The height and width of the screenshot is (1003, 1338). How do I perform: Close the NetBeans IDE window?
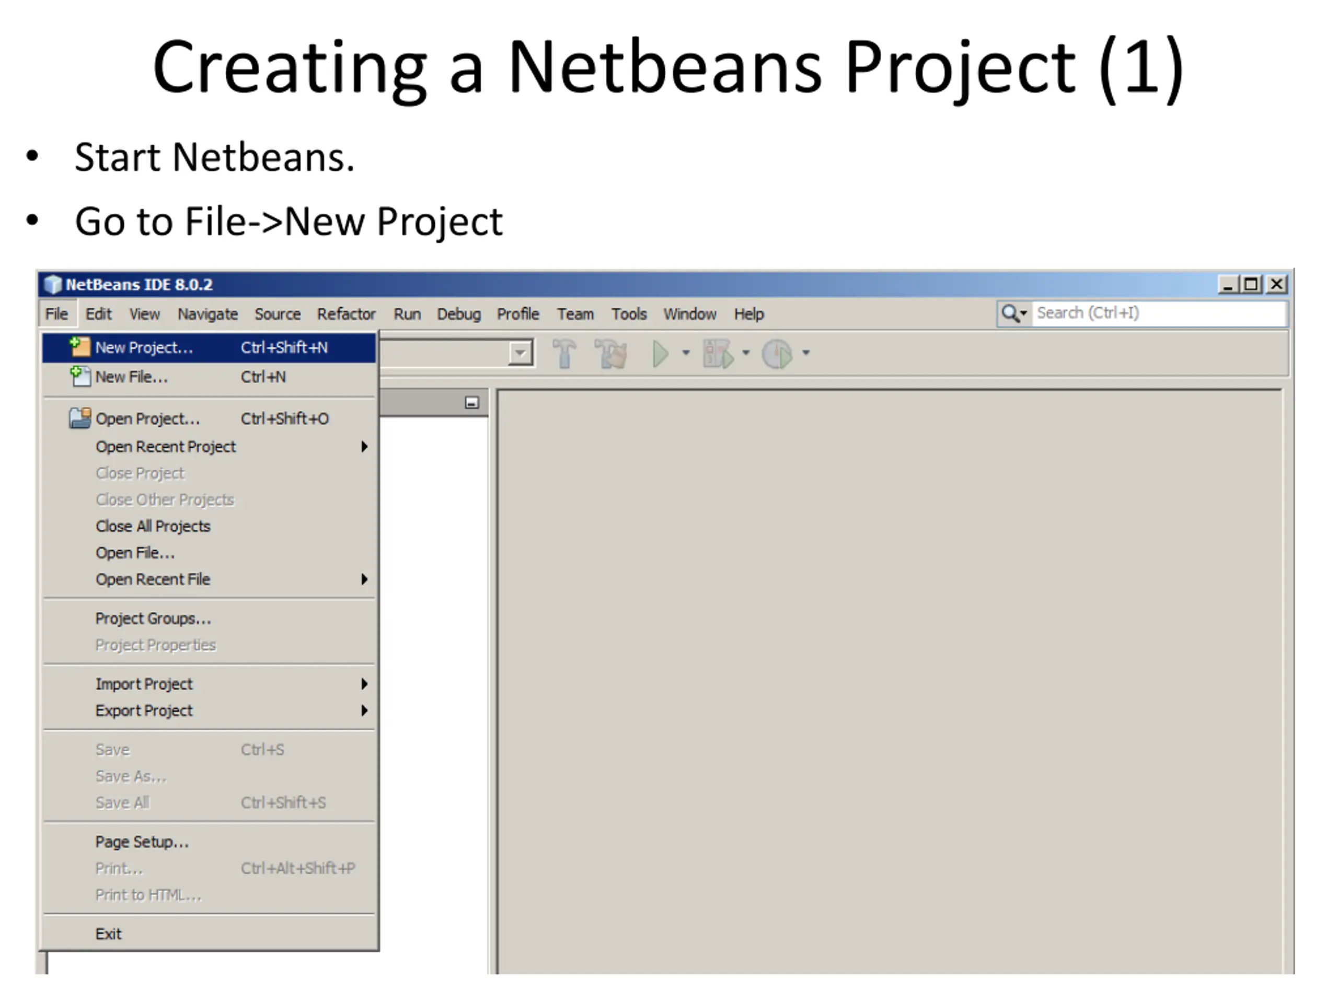click(1276, 284)
